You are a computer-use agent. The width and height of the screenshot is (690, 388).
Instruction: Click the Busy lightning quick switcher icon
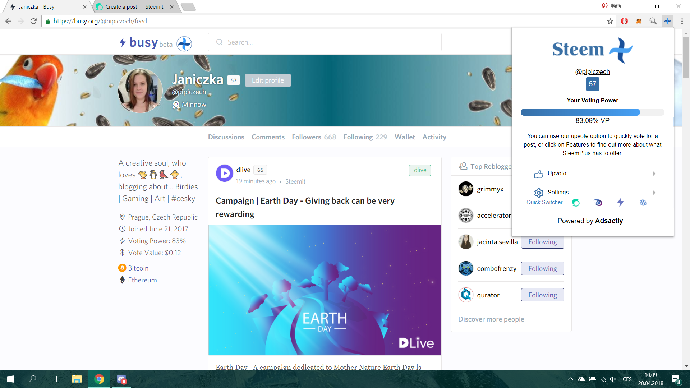click(620, 202)
